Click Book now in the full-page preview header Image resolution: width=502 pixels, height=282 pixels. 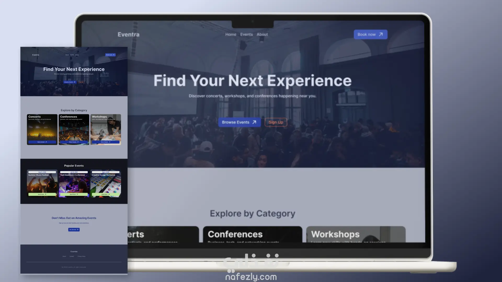(x=110, y=55)
